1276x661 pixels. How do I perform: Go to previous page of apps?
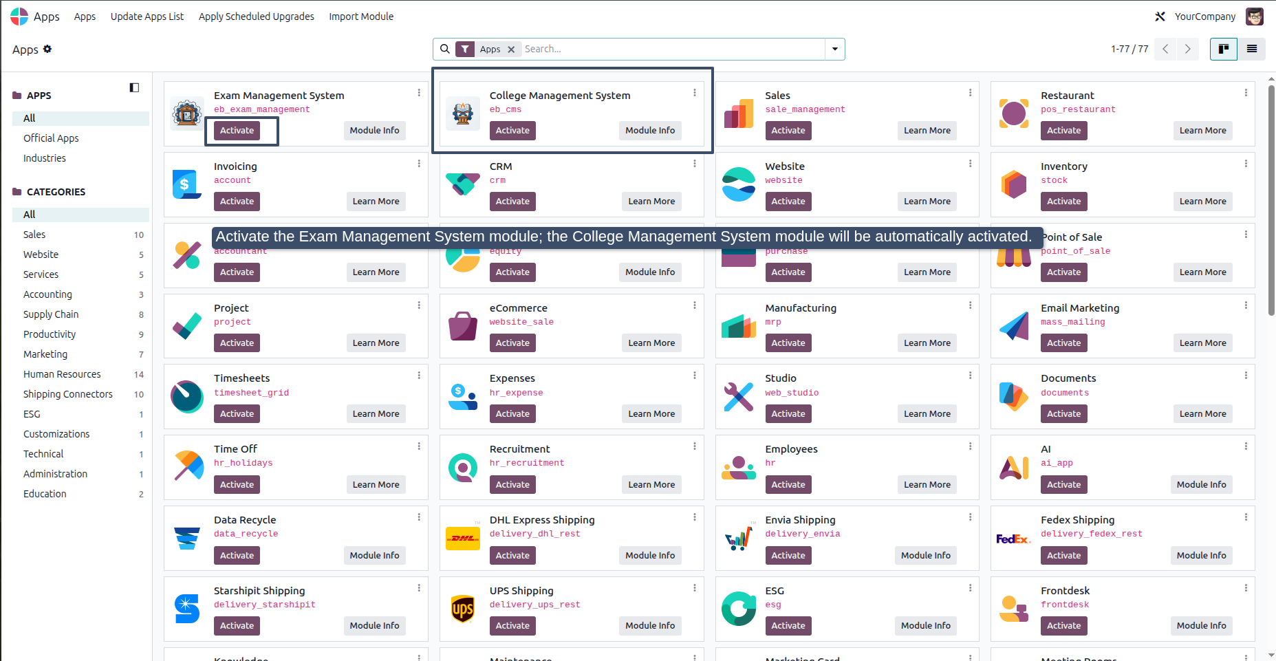1165,49
